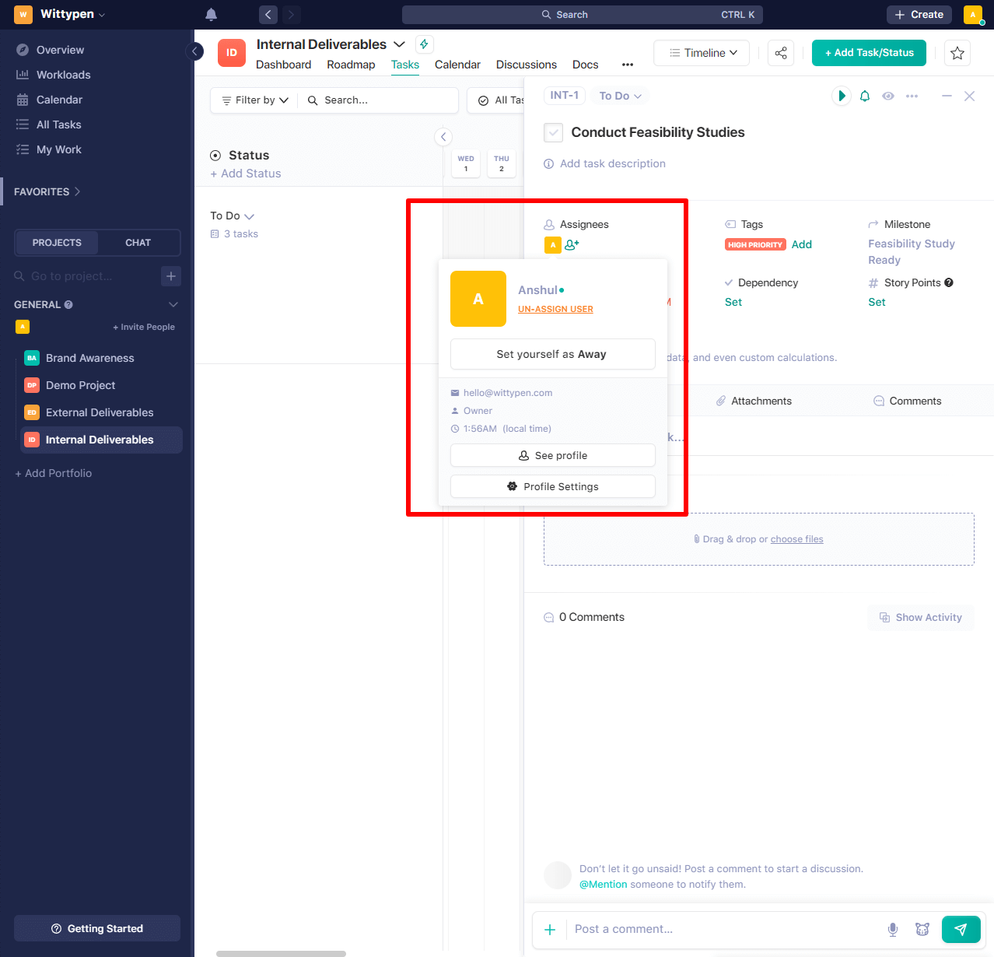Click the plus icon beside Go to project

[171, 276]
